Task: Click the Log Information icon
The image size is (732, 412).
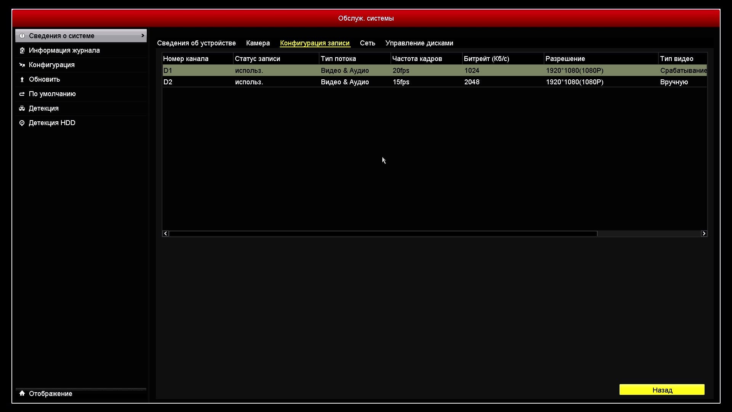Action: [x=22, y=50]
